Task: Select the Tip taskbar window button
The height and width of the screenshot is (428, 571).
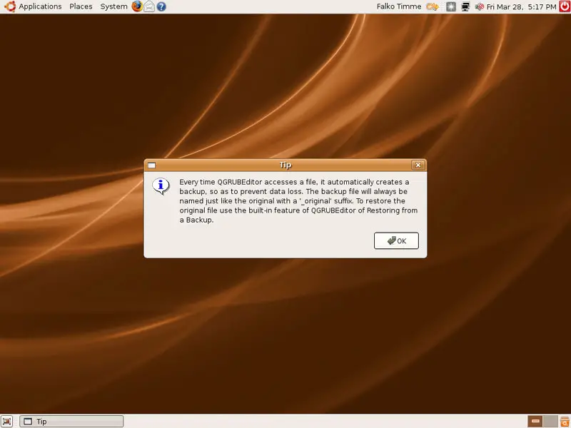Action: click(x=72, y=421)
